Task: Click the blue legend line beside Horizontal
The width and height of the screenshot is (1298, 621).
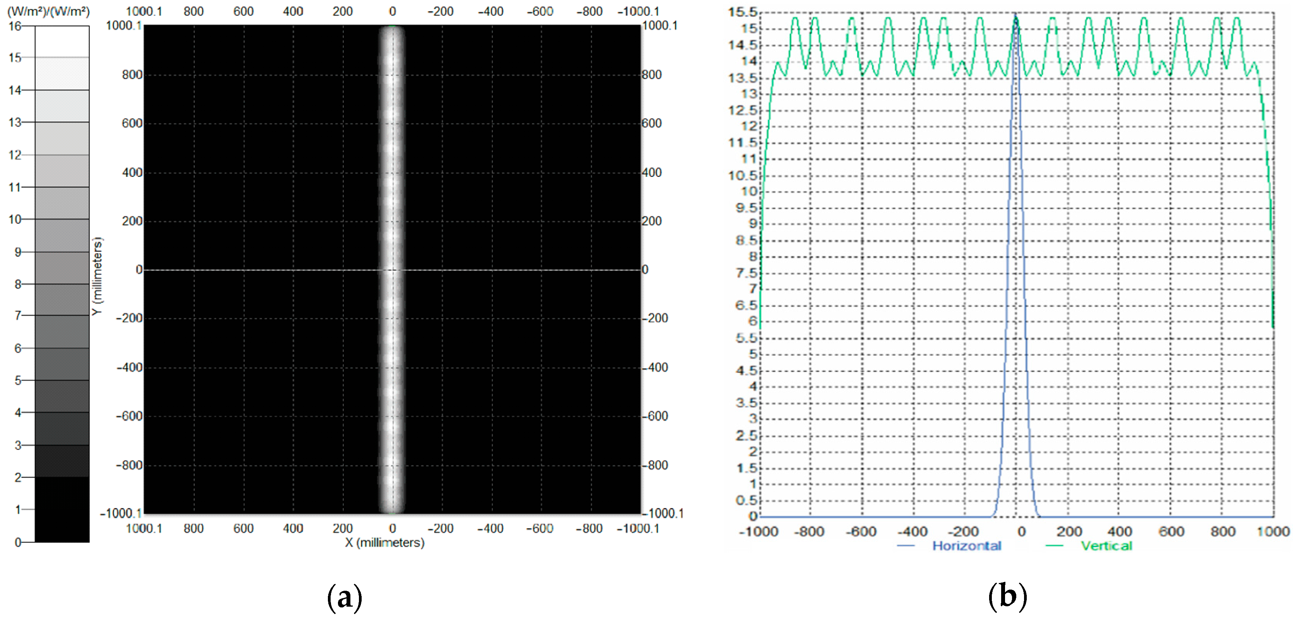Action: [906, 546]
